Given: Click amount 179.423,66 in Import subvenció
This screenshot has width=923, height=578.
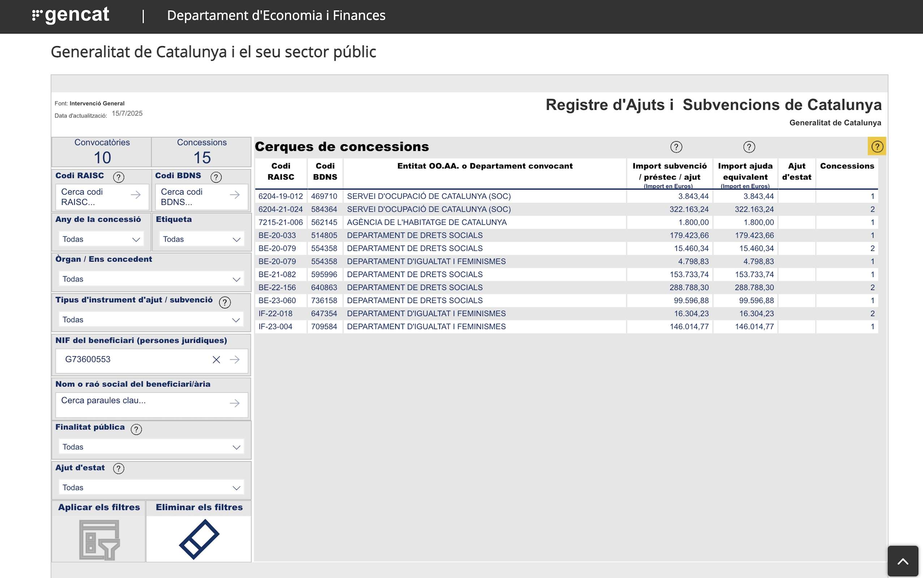Looking at the screenshot, I should coord(689,236).
